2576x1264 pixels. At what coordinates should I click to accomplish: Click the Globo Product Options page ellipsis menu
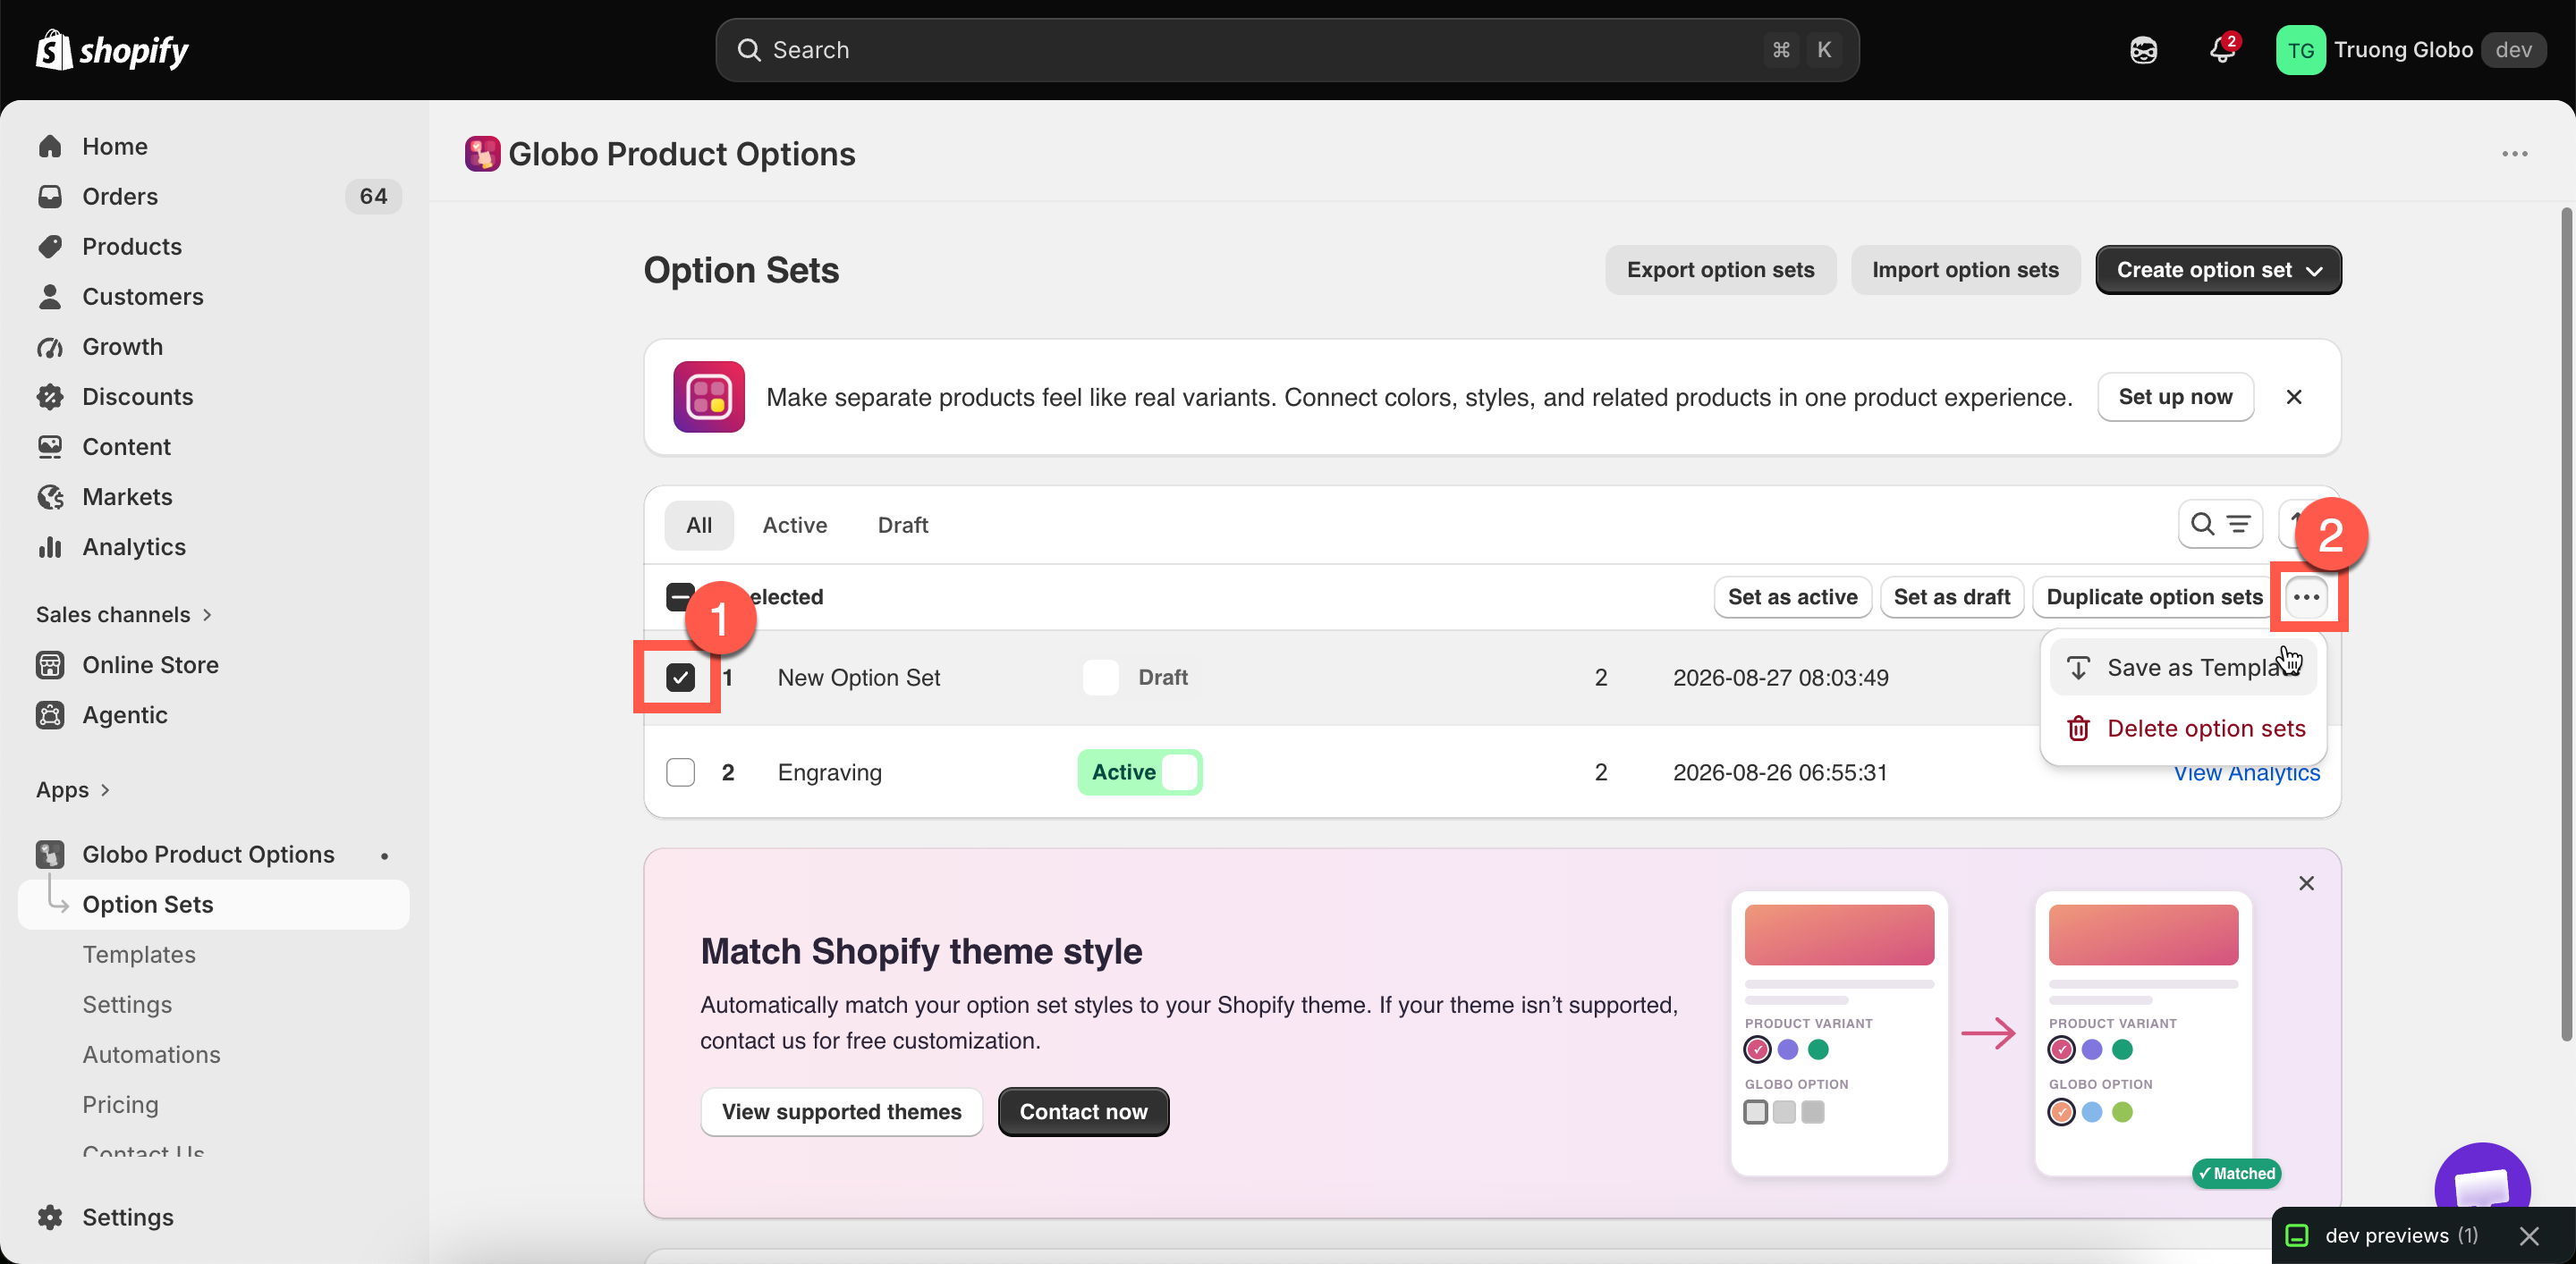[x=2514, y=154]
